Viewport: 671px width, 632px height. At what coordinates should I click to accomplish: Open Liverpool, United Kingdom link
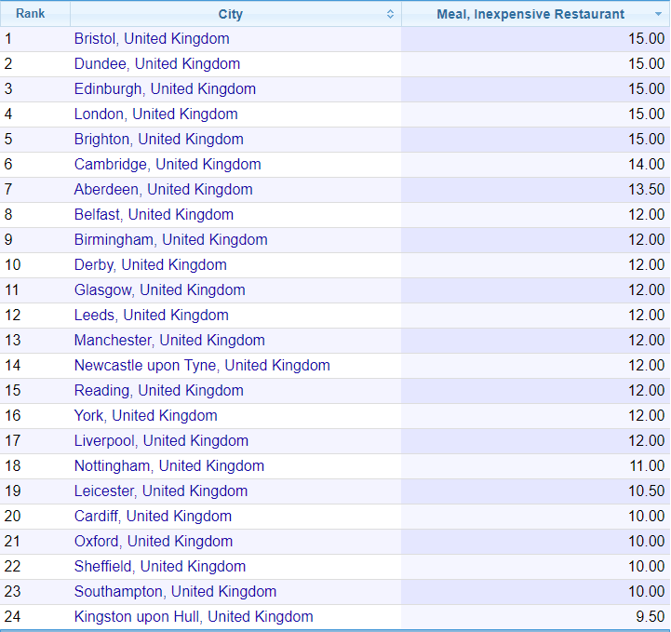(161, 441)
